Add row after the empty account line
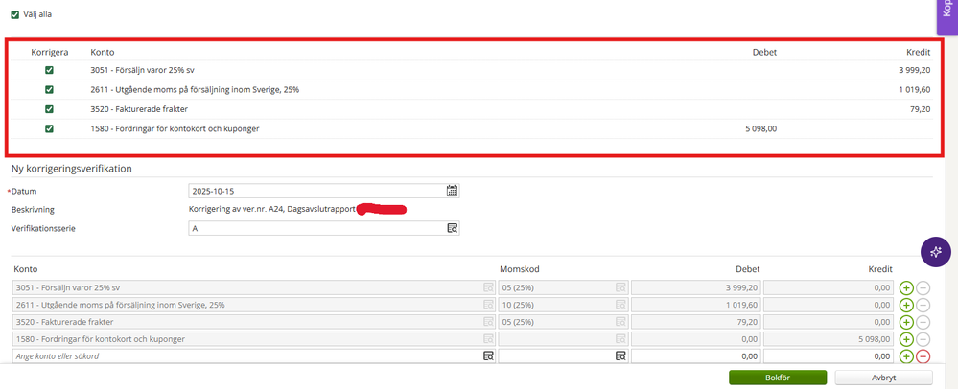The image size is (958, 389). point(906,356)
